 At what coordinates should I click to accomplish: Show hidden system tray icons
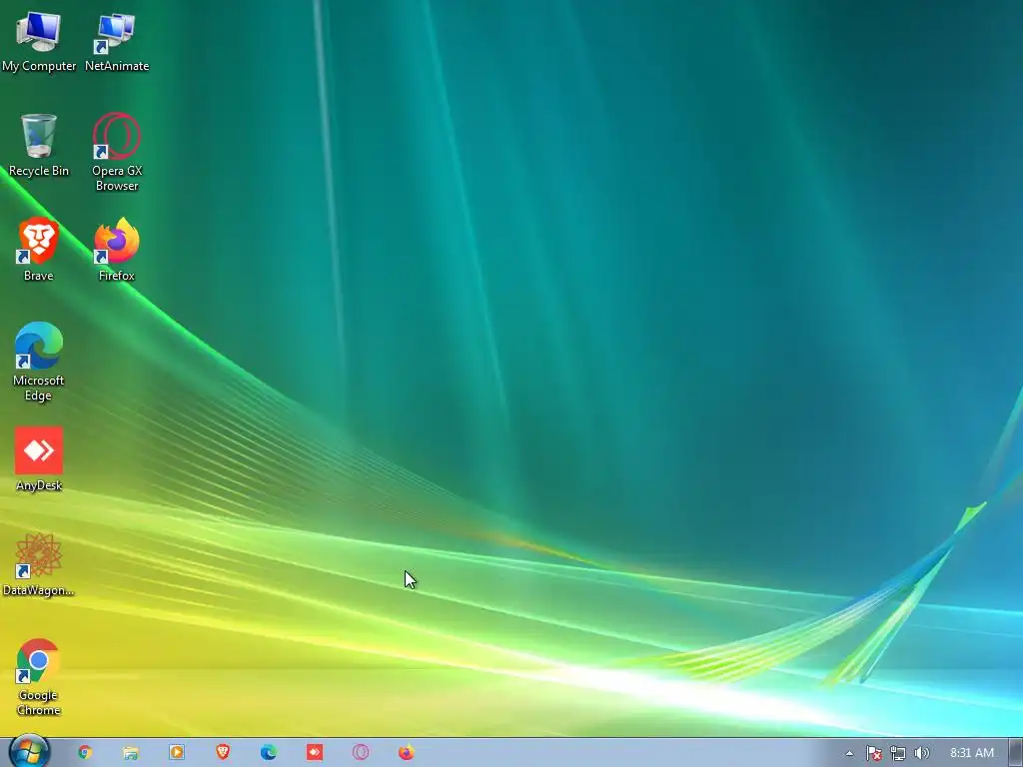point(849,753)
